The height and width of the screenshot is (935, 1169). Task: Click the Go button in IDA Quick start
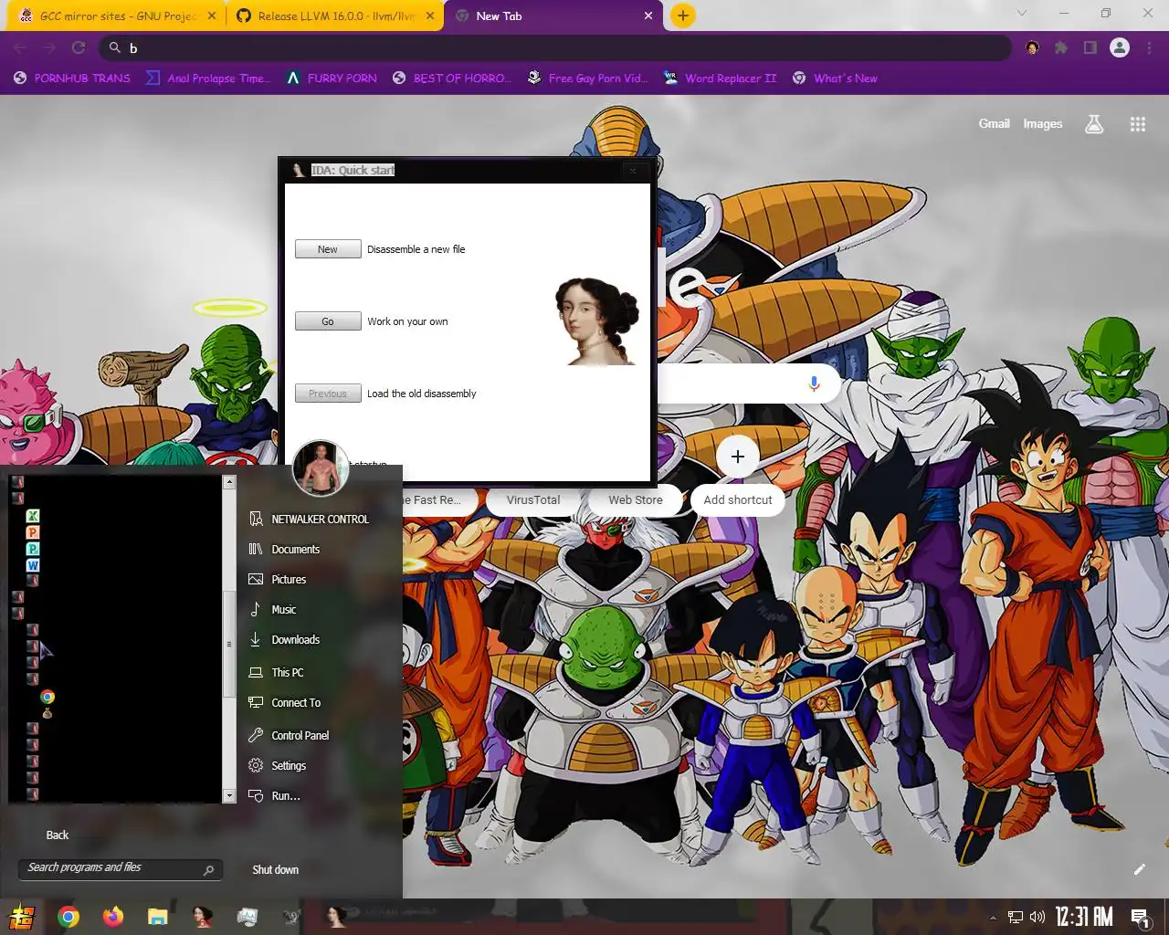pos(328,321)
